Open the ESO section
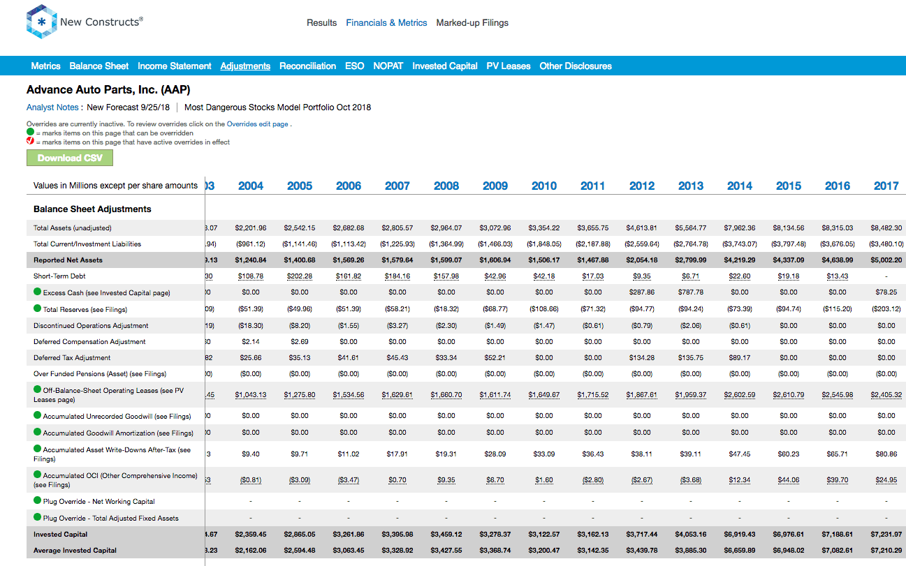The image size is (906, 566). coord(354,66)
